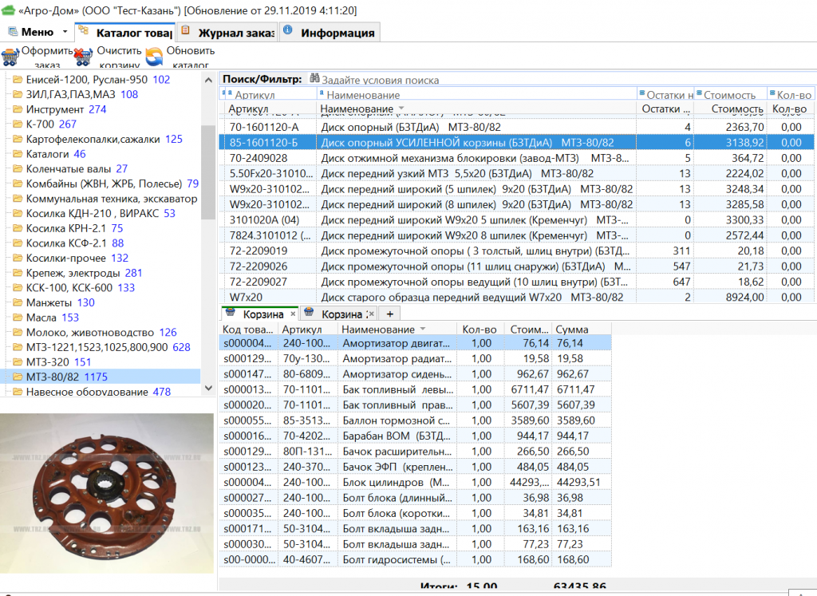Click the Журнал заказов tab icon
Viewport: 817px width, 596px height.
[185, 31]
